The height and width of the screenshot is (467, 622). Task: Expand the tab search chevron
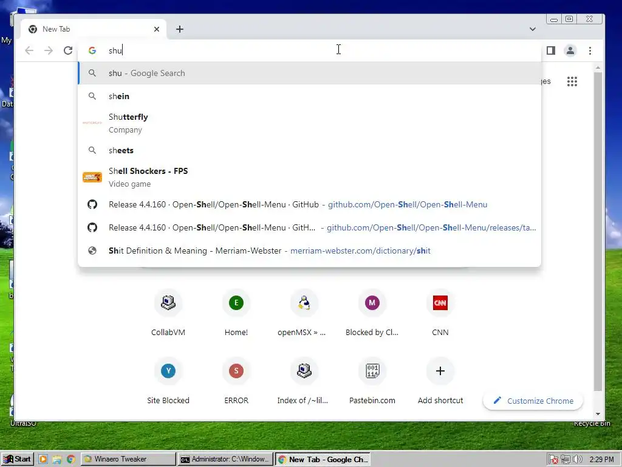[x=532, y=29]
